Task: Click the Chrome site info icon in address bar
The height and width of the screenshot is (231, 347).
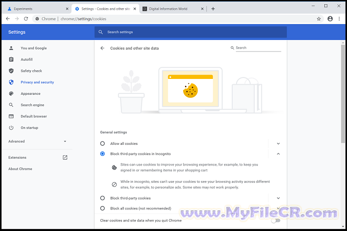Action: (37, 19)
